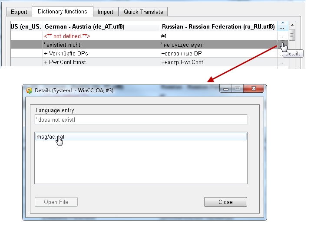The width and height of the screenshot is (314, 230).
Task: Open the Import tab
Action: coord(106,12)
